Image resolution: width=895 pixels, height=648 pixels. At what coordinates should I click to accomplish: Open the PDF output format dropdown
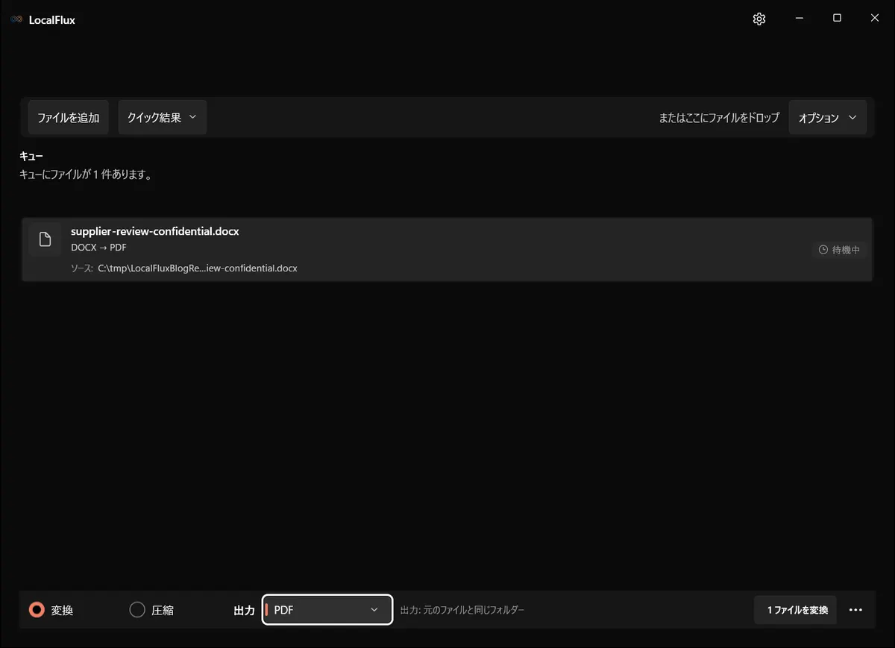(x=327, y=610)
